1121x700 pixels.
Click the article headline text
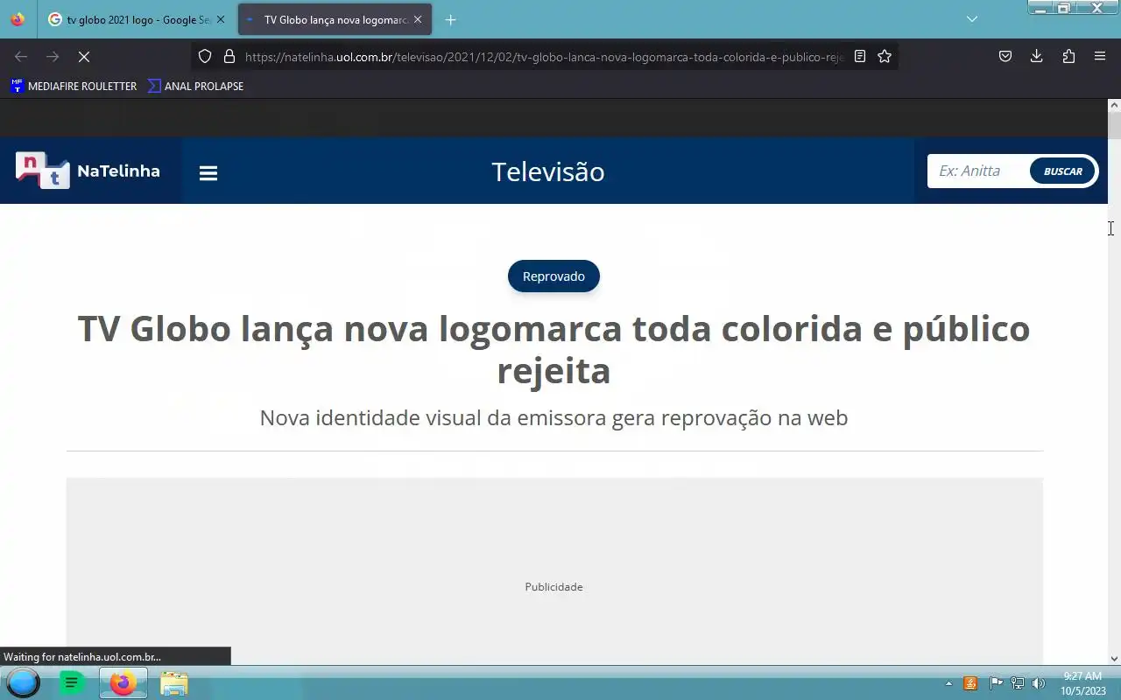(553, 349)
